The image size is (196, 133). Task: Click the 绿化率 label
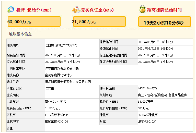[x=104, y=115]
